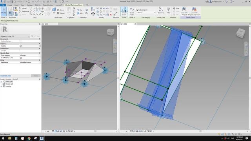Select the Modify tool in the ribbon
This screenshot has width=251, height=141.
coord(4,11)
